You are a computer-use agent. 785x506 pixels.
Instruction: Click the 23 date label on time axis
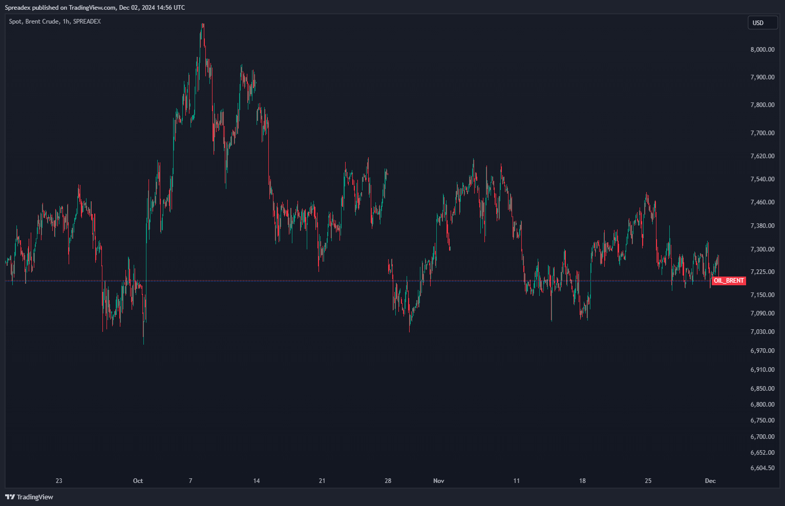click(59, 481)
